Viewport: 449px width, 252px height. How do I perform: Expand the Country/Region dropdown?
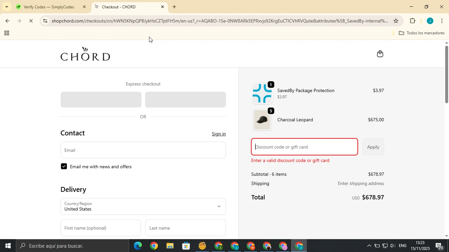(143, 207)
